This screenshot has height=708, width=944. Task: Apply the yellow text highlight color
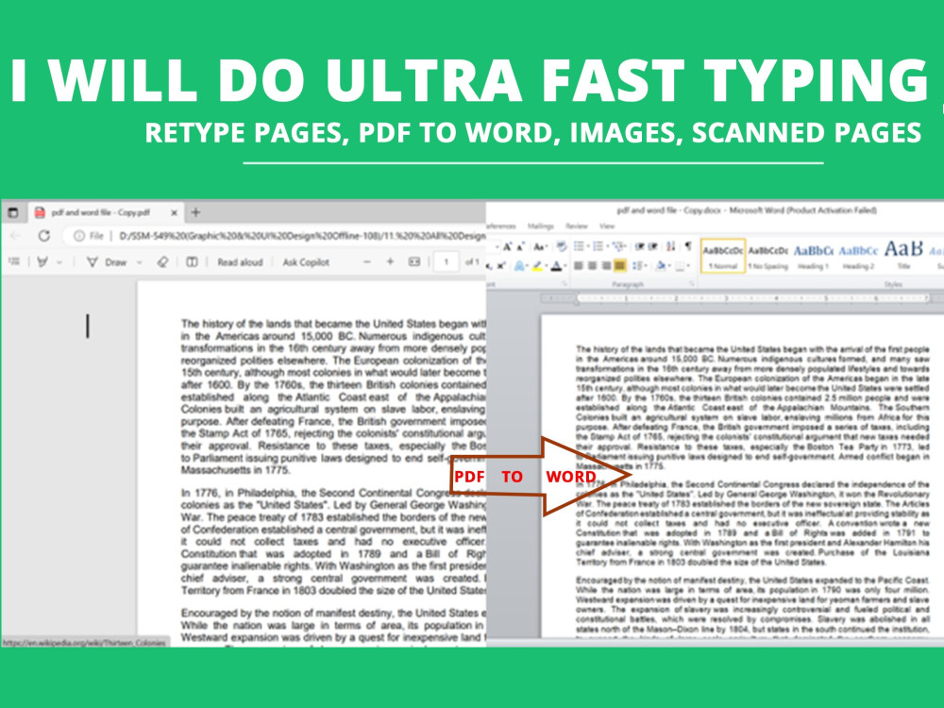coord(537,265)
